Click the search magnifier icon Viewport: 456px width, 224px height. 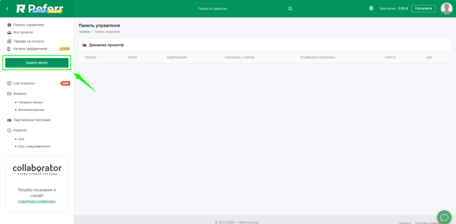tap(290, 8)
